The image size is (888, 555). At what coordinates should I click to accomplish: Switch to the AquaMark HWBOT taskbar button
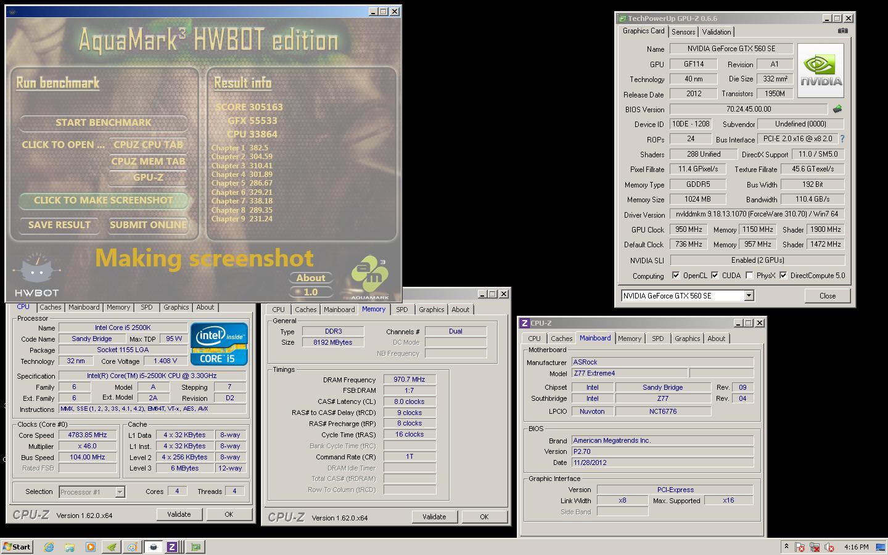coord(153,547)
